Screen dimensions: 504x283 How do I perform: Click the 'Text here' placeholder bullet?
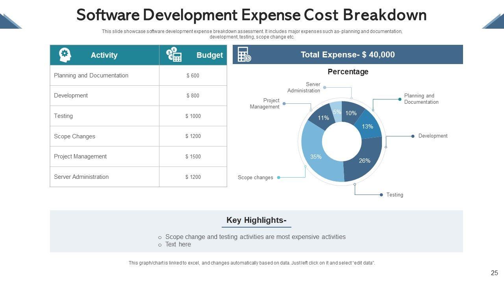click(x=178, y=244)
